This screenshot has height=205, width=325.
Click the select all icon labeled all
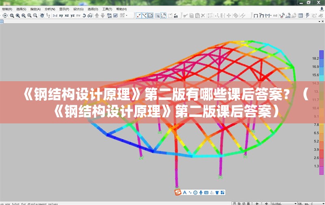click(x=176, y=15)
